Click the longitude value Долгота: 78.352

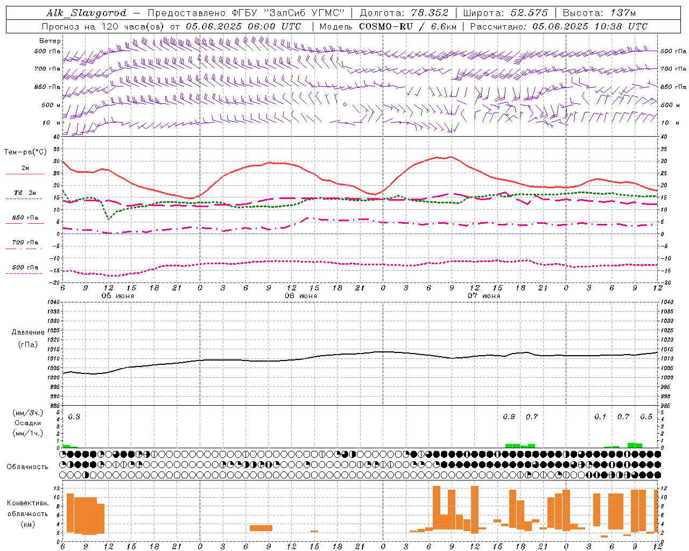tap(404, 13)
